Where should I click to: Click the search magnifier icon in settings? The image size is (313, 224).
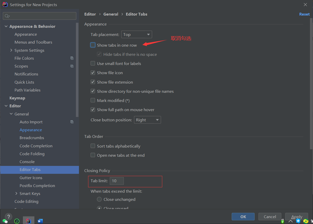7,16
